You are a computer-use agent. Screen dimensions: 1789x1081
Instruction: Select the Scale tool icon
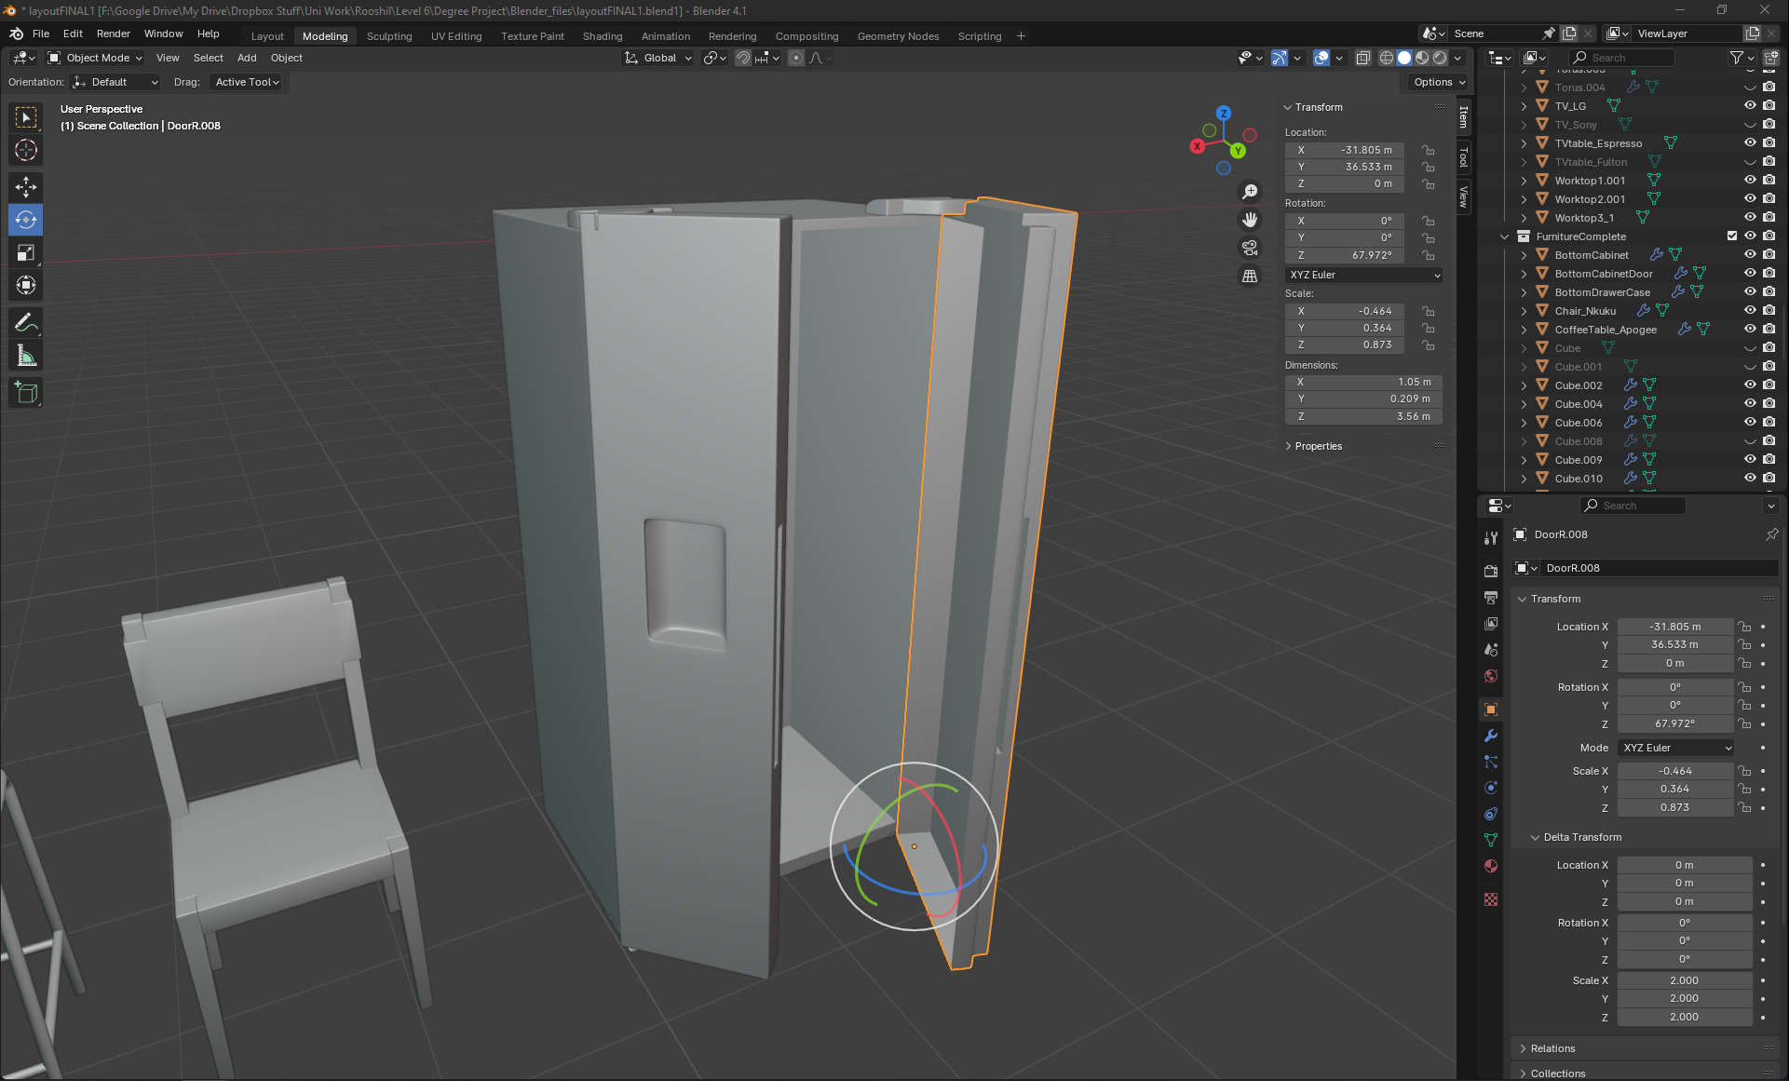26,253
